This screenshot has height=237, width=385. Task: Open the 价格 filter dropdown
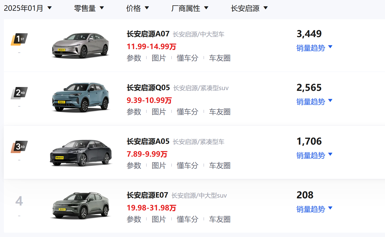[137, 8]
